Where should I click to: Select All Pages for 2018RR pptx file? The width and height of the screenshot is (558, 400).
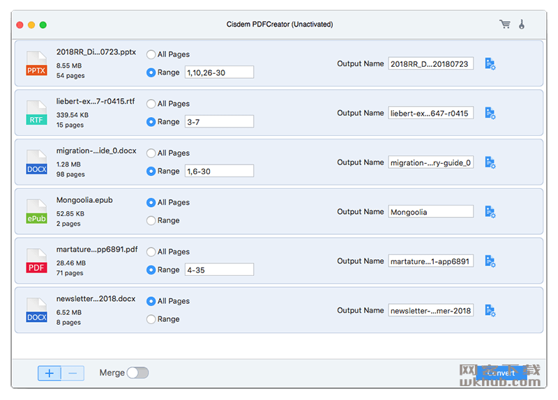pos(151,54)
